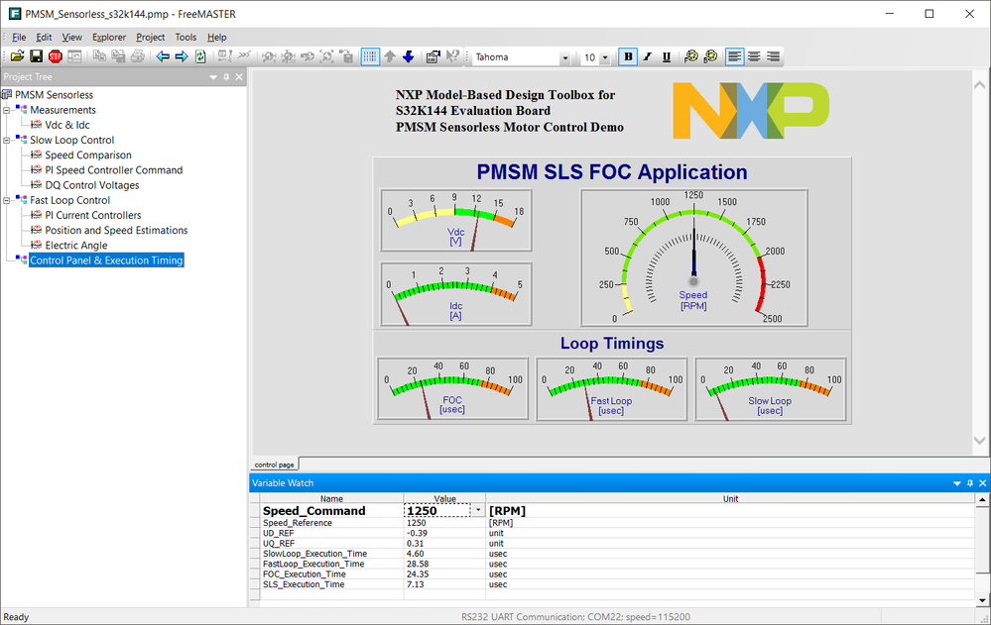The height and width of the screenshot is (625, 991).
Task: Click the blue down arrow toolbar icon
Action: 409,56
